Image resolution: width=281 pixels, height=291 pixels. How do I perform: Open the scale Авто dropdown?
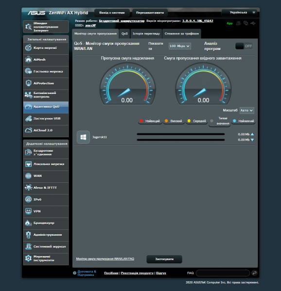tap(246, 111)
